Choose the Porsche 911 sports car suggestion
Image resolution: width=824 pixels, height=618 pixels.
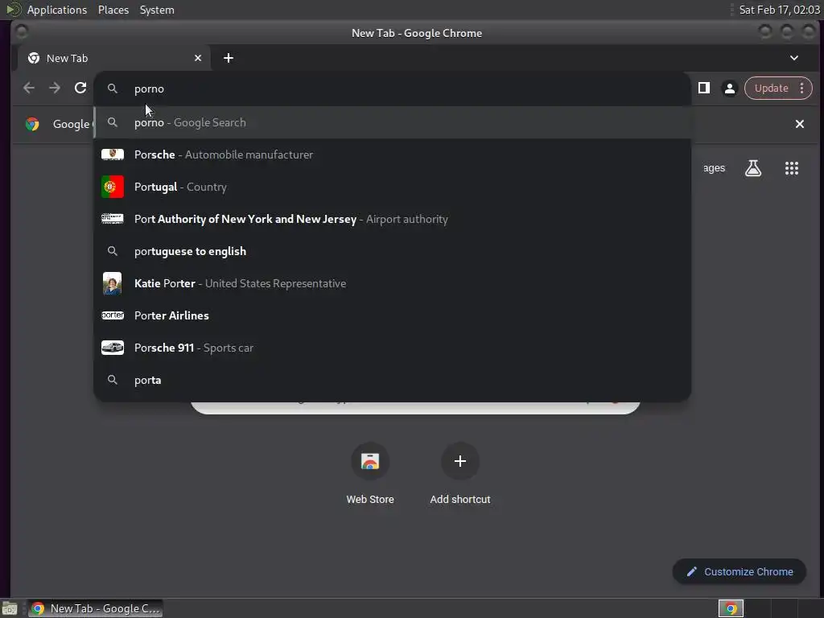click(x=392, y=348)
